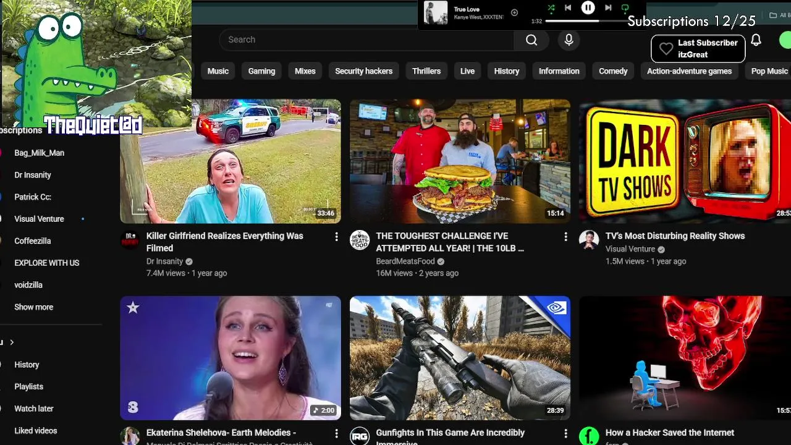This screenshot has width=791, height=445.
Task: Play the red skull hacker thumbnail
Action: point(685,358)
